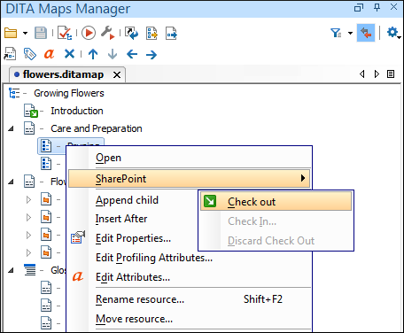Pin the DITA Maps Manager panel
This screenshot has height=333, width=404.
377,7
